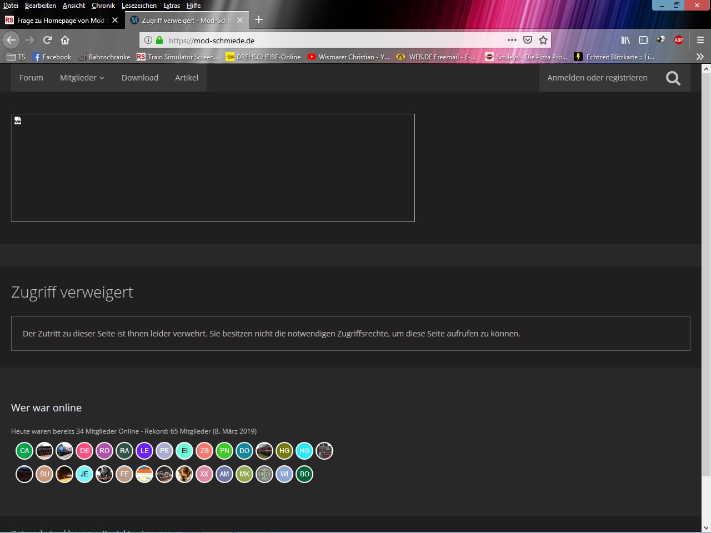
Task: Open the Facebook bookmark
Action: click(x=52, y=57)
